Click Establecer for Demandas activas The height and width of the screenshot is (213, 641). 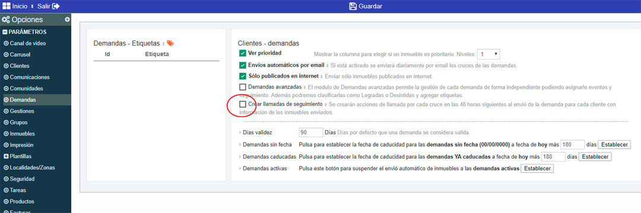(537, 168)
